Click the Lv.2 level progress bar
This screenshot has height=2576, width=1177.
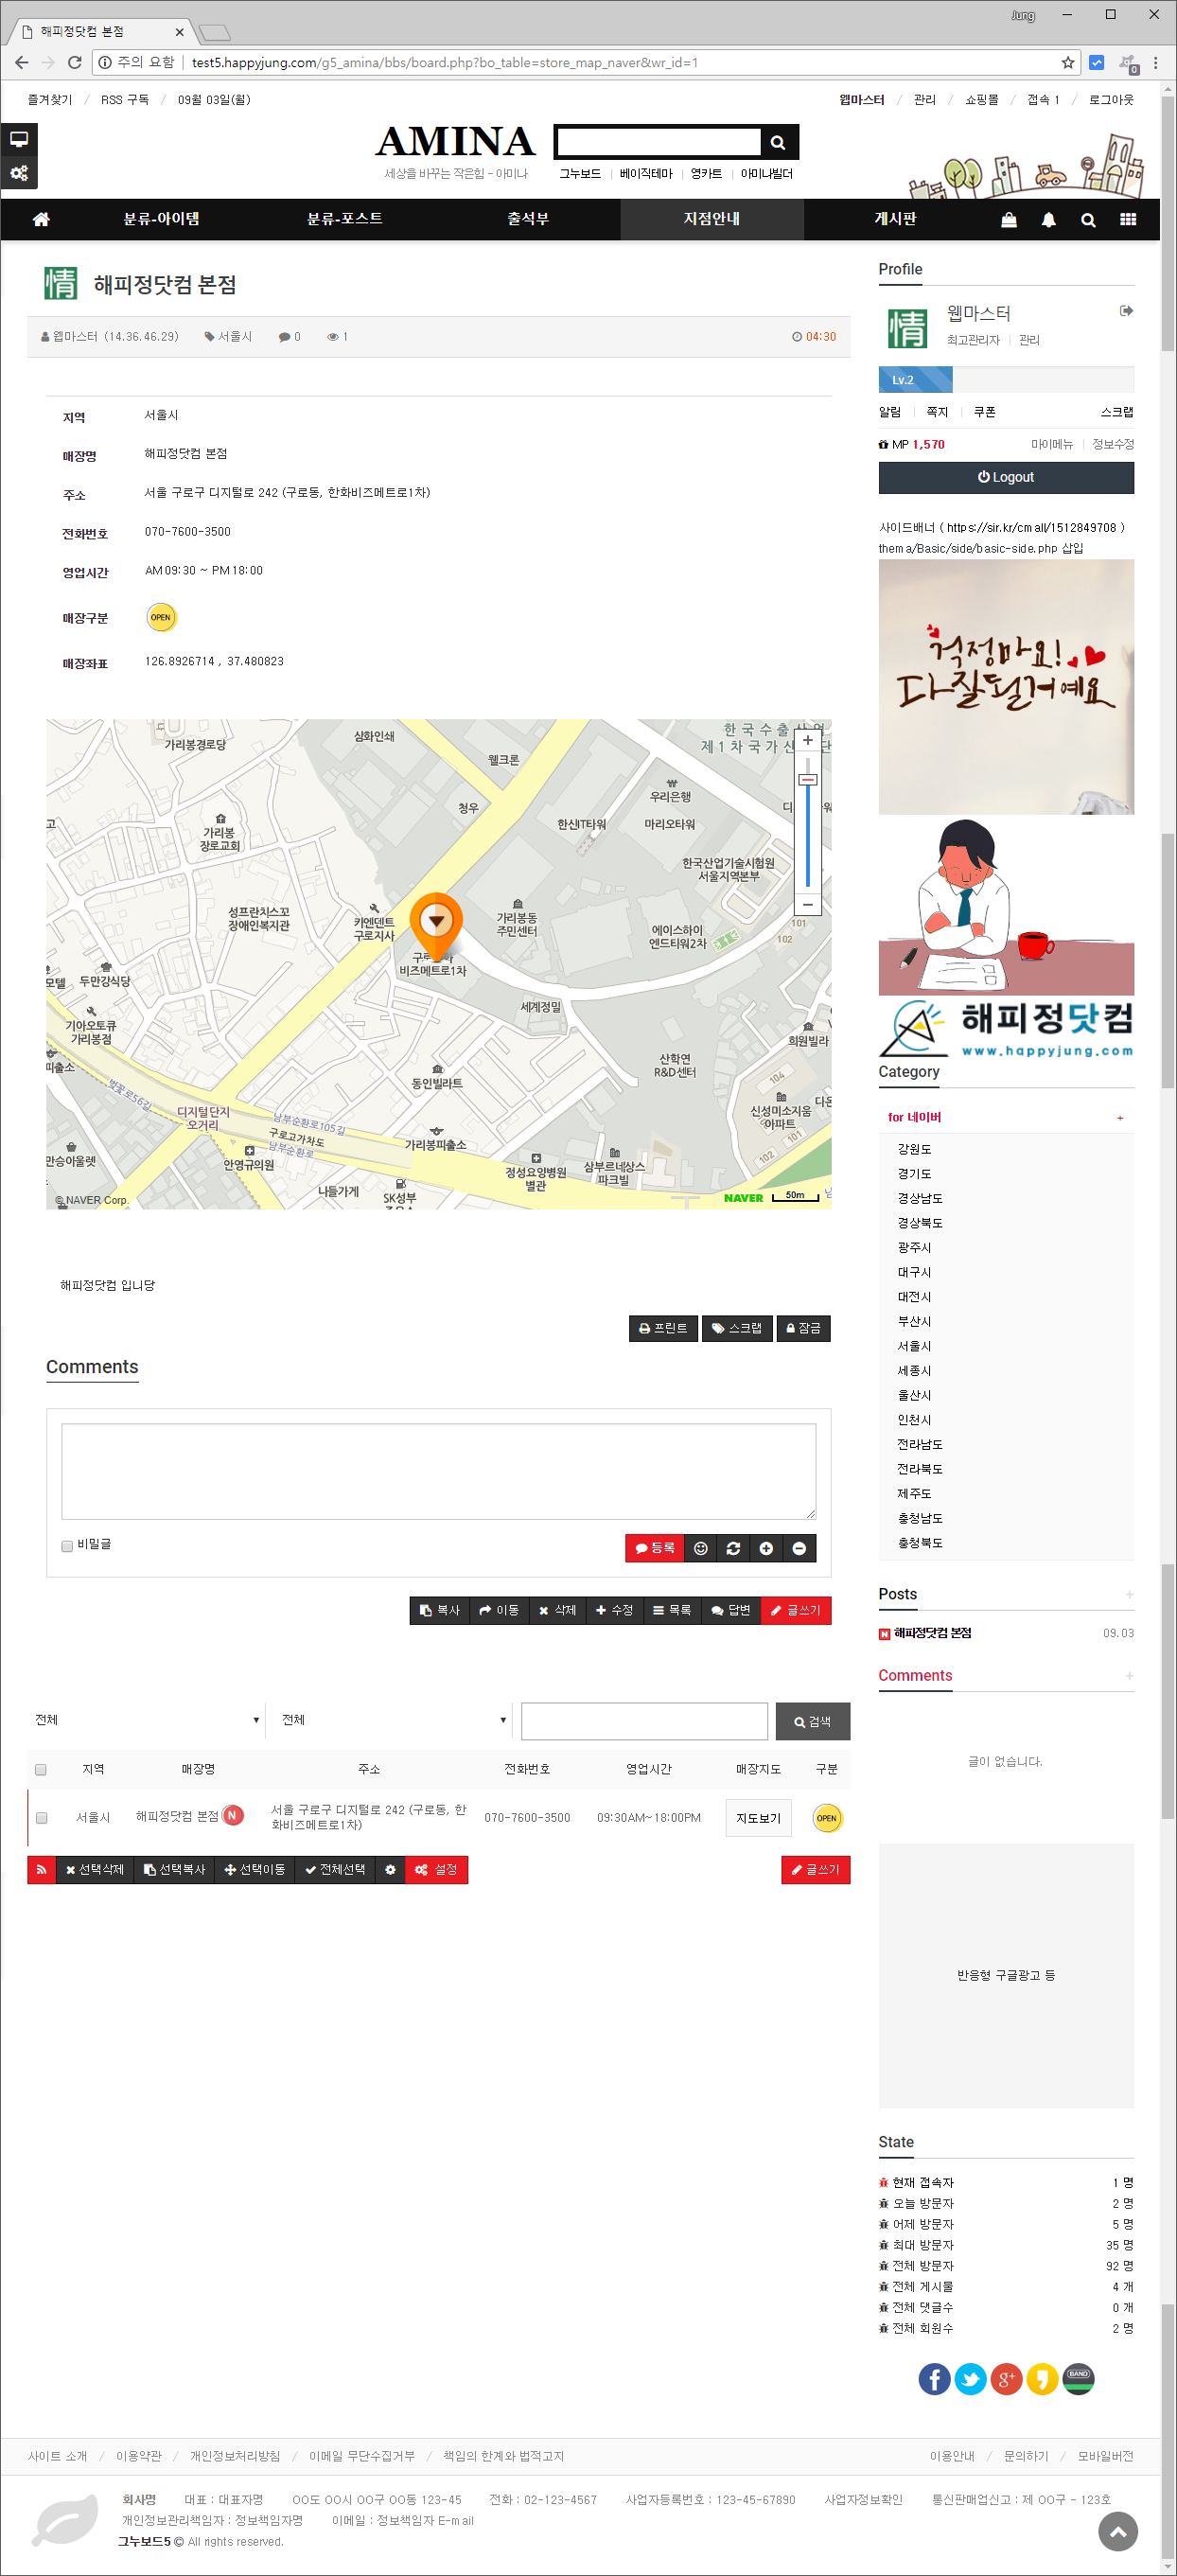1006,380
